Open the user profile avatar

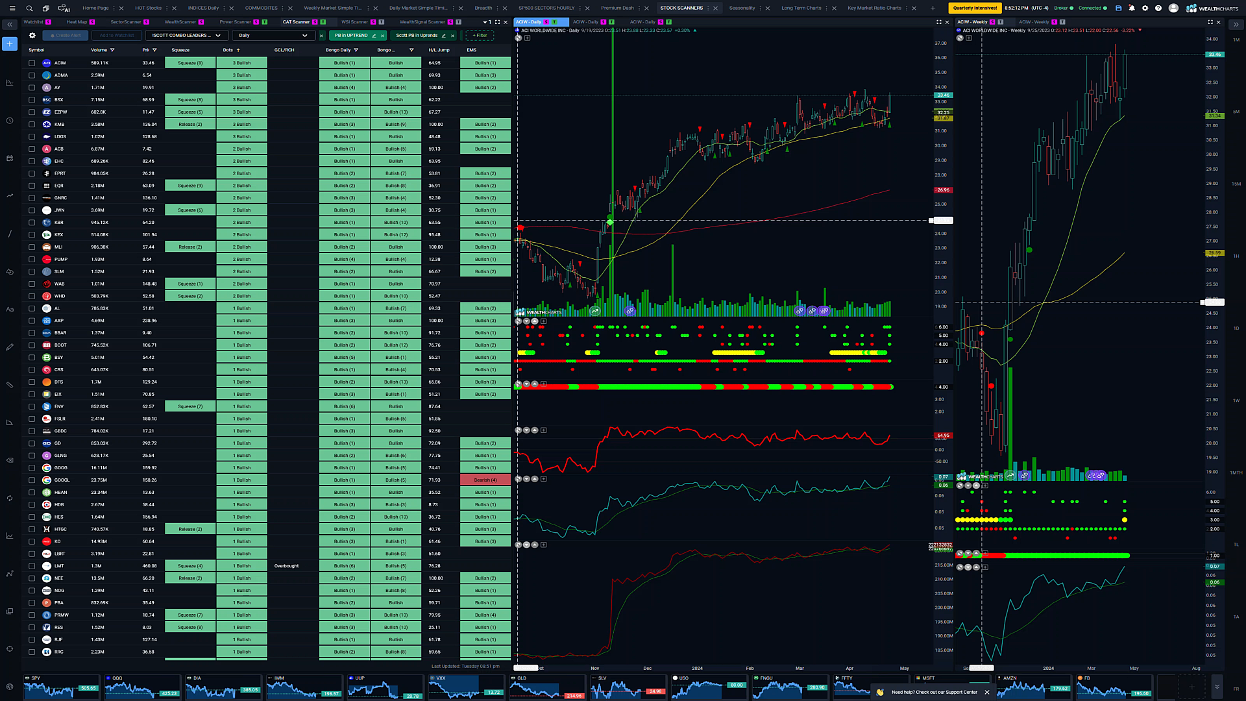coord(1173,8)
